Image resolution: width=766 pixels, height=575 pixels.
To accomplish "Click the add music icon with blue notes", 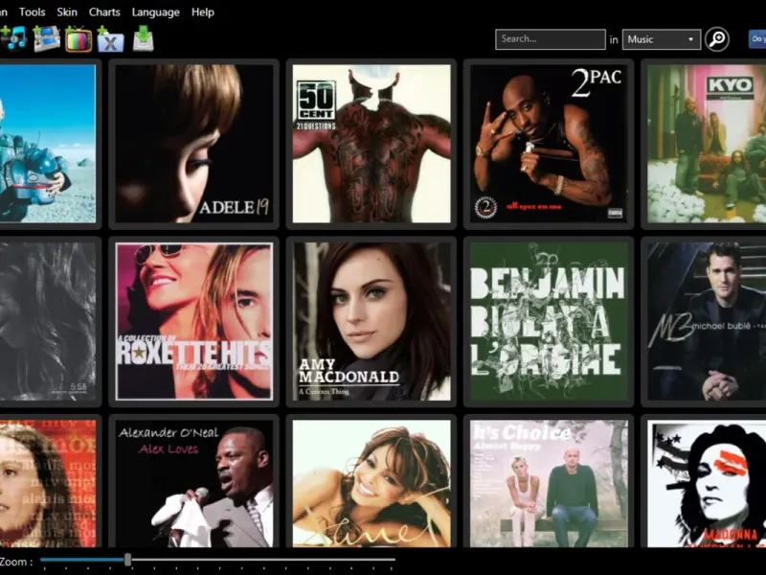I will pos(13,38).
